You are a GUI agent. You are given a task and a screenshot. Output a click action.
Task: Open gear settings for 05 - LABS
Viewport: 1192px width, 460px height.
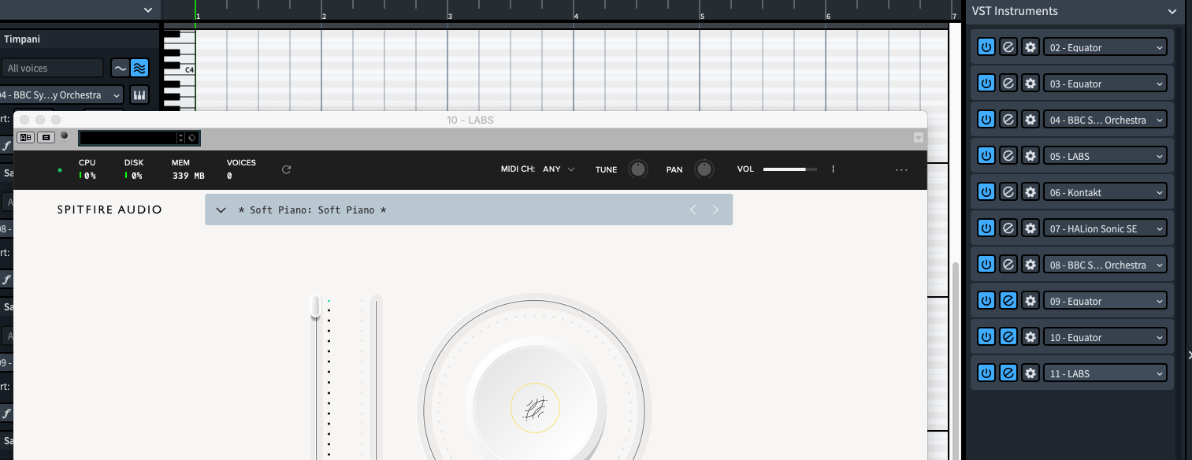click(1030, 156)
